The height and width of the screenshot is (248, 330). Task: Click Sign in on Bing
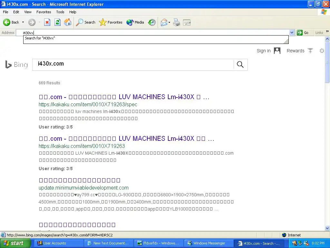point(264,51)
